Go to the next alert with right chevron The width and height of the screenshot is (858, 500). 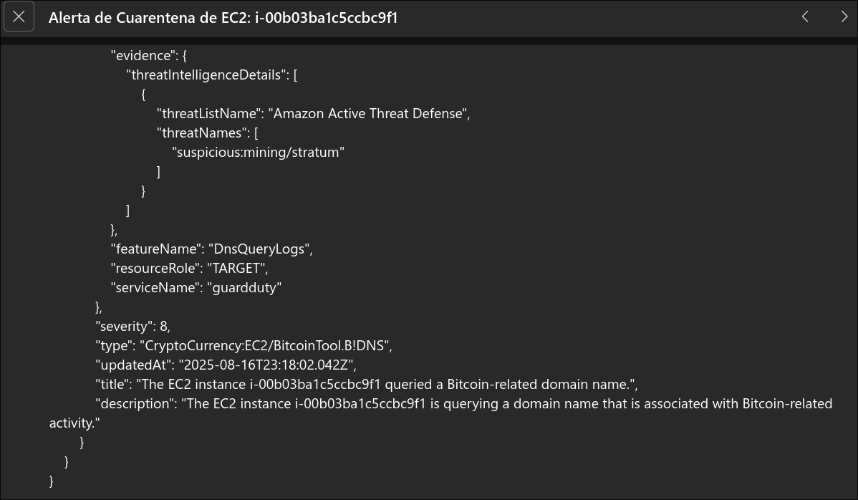(x=844, y=17)
